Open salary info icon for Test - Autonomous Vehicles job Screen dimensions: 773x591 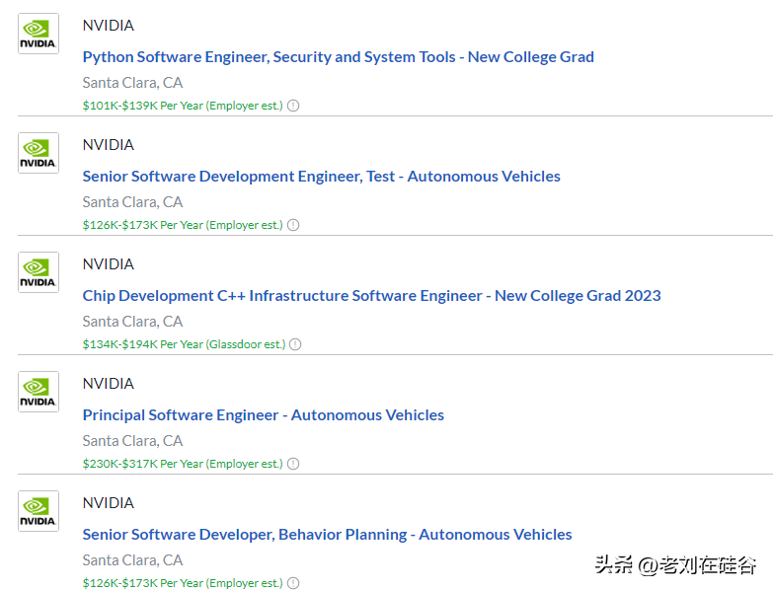293,225
